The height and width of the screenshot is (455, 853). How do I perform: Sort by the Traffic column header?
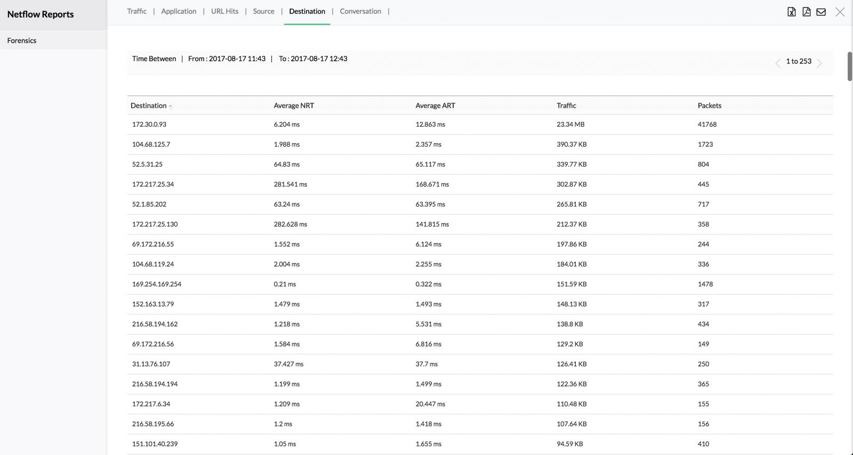[x=566, y=105]
